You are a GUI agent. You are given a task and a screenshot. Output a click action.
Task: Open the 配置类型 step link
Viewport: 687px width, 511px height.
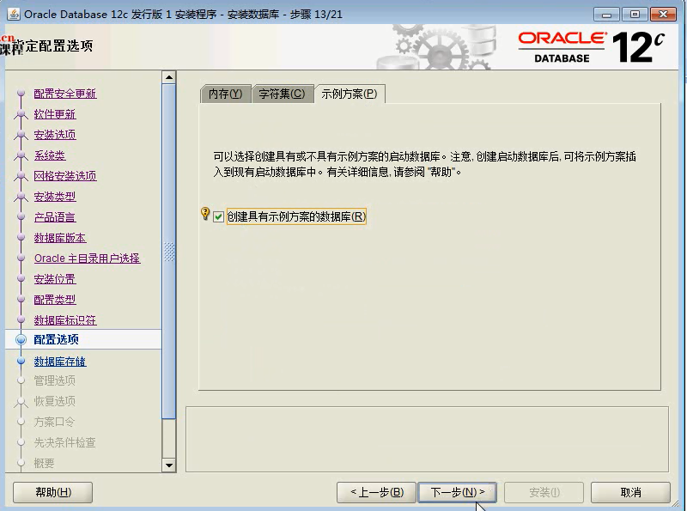55,300
